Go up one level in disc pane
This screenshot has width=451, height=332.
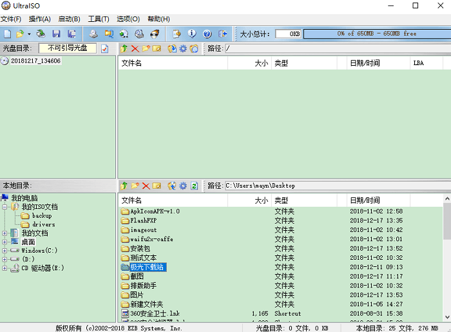[124, 48]
